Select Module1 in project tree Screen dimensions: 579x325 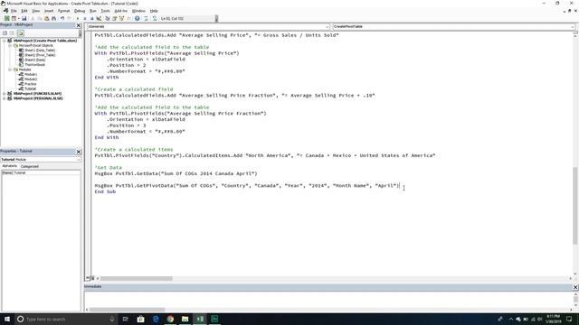coord(31,74)
